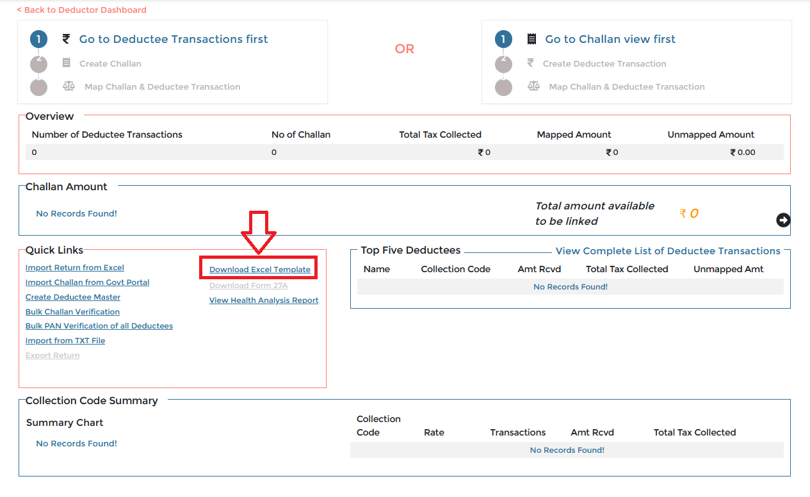The height and width of the screenshot is (497, 810).
Task: Start Bulk Challan Verification
Action: [x=73, y=312]
